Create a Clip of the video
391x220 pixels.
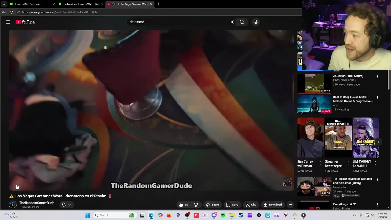click(251, 205)
